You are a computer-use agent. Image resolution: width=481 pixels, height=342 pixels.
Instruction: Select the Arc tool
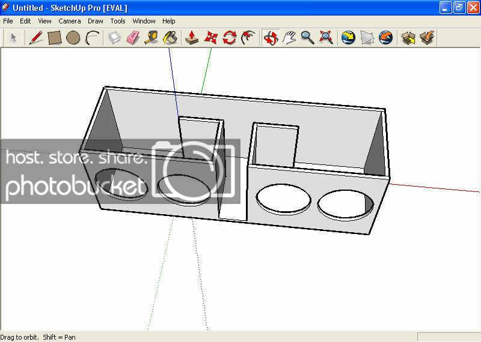click(x=92, y=38)
